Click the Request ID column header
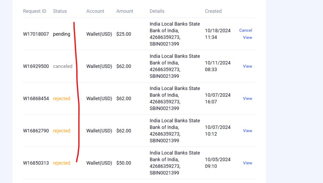Viewport: 323px width, 183px height. pos(35,11)
